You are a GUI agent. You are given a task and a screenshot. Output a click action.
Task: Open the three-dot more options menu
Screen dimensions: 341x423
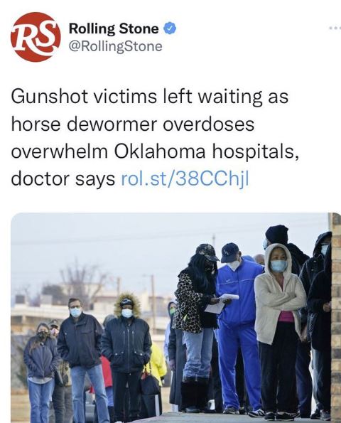click(x=335, y=28)
